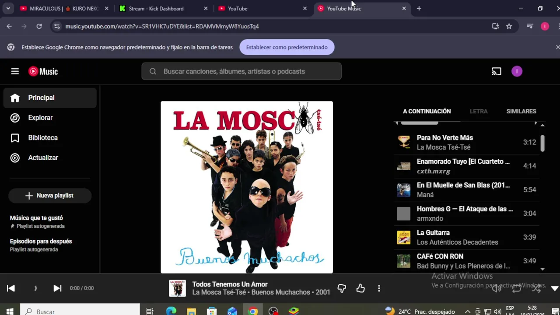The width and height of the screenshot is (560, 315).
Task: Click the address bar URL
Action: click(162, 26)
